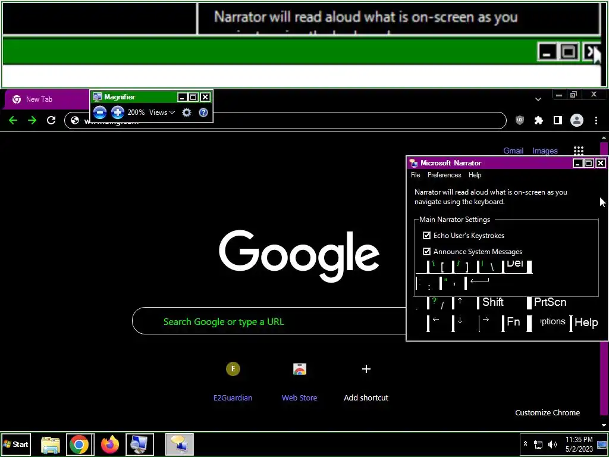609x457 pixels.
Task: Open Chrome from the taskbar
Action: (x=80, y=444)
